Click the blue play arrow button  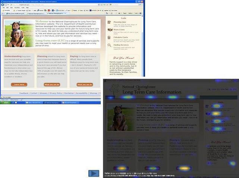click(94, 173)
